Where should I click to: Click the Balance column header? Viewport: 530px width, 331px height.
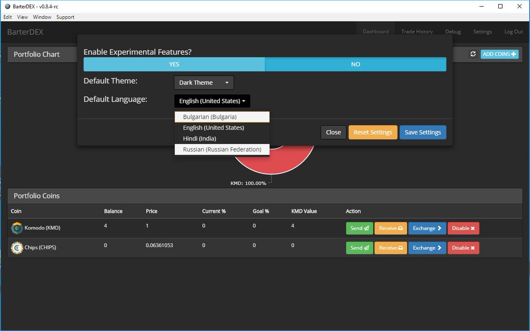point(113,211)
